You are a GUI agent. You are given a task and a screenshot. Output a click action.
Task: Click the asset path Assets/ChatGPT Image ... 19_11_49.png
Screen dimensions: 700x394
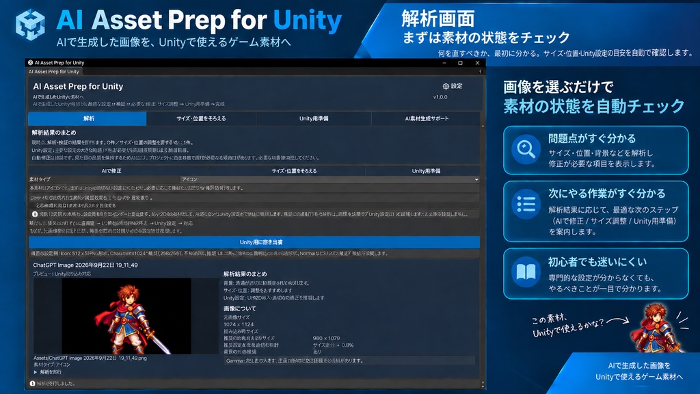click(x=90, y=358)
